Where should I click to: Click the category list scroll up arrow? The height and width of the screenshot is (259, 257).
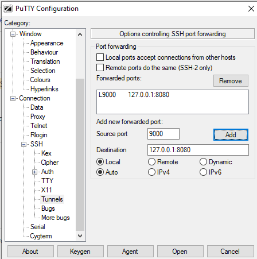pyautogui.click(x=80, y=34)
